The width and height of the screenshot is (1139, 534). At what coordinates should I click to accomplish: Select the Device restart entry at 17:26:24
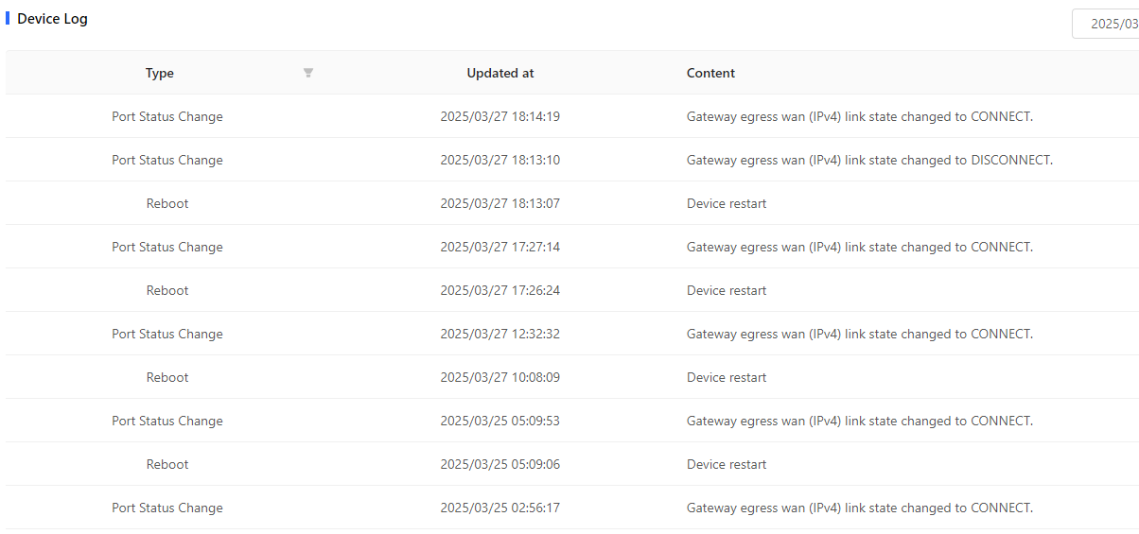[x=572, y=290]
